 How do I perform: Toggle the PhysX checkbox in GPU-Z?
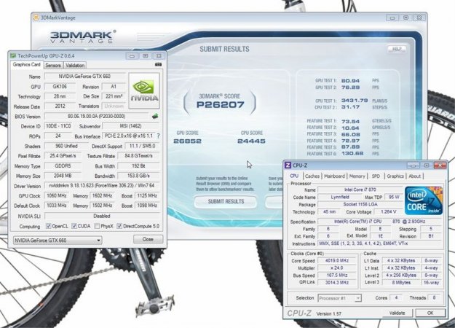[97, 226]
